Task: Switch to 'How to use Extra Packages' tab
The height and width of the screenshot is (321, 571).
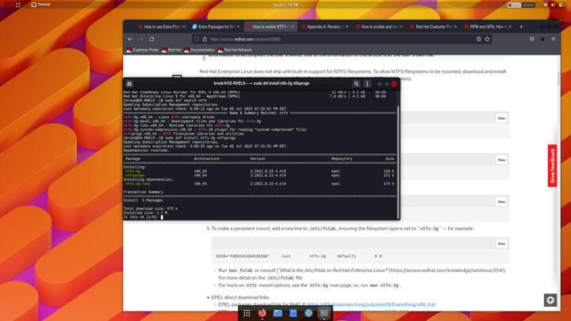Action: tap(159, 27)
